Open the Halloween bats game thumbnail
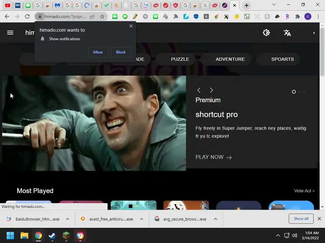 tap(186, 205)
